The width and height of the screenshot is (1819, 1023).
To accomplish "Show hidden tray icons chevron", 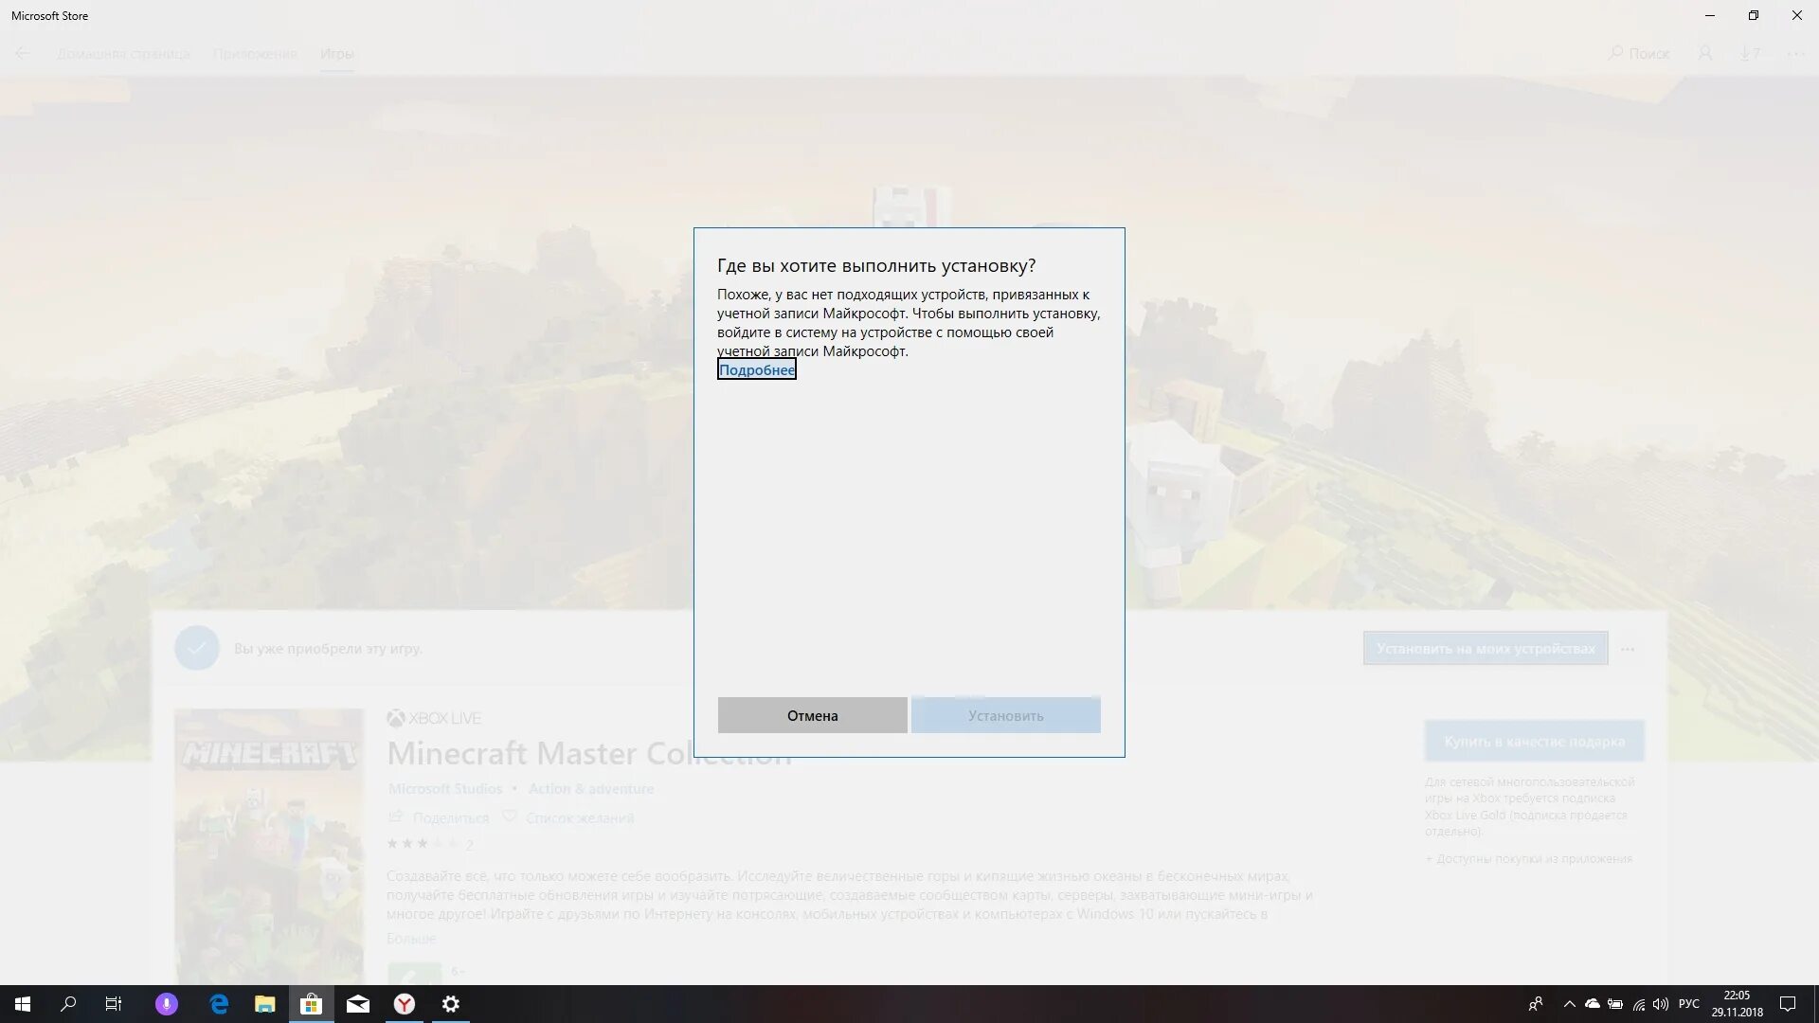I will (1570, 1004).
